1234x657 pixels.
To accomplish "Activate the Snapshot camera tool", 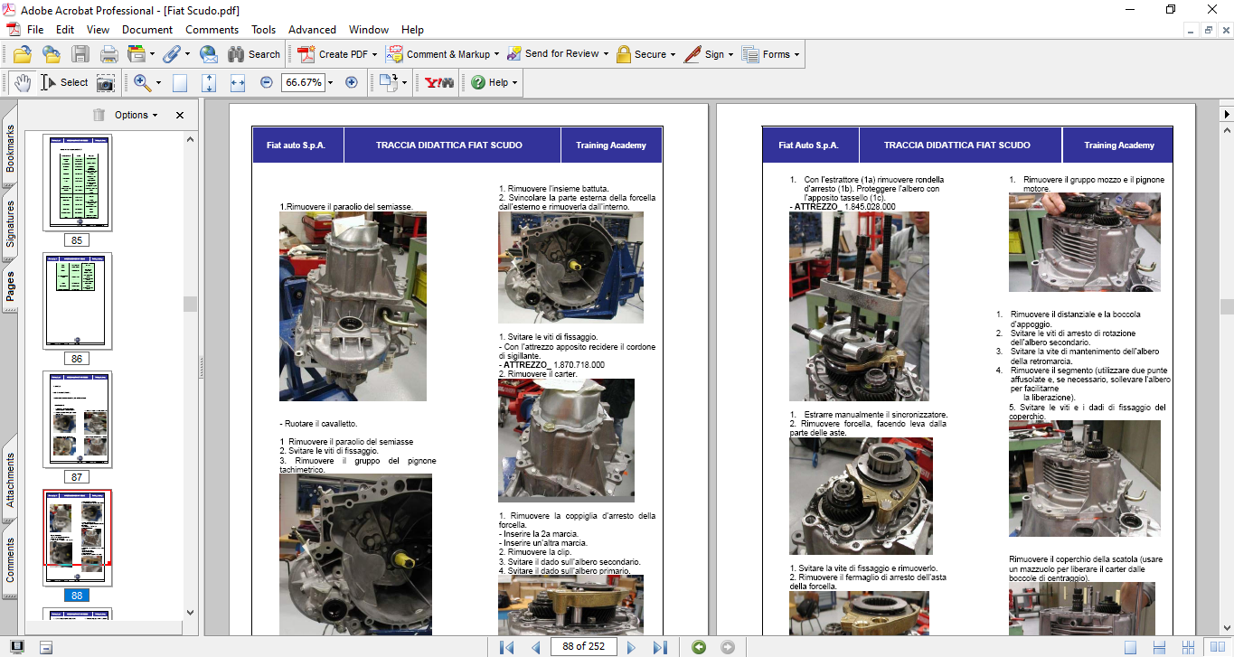I will (x=106, y=82).
